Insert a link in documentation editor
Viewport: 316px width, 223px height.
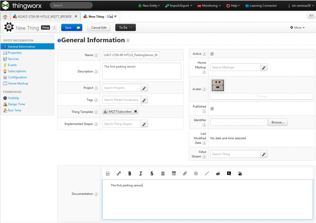point(185,173)
